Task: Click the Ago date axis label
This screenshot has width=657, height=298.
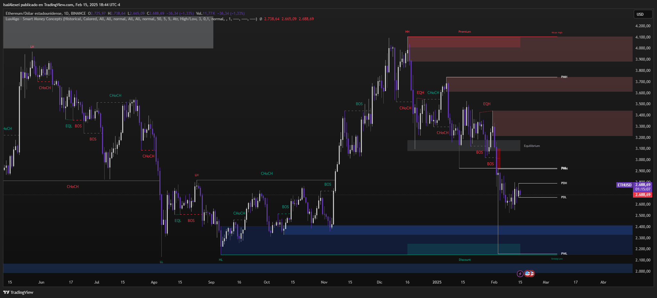Action: point(154,282)
